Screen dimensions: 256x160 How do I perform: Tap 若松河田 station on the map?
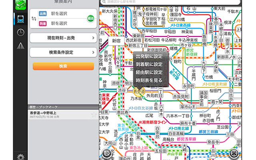click(x=152, y=40)
